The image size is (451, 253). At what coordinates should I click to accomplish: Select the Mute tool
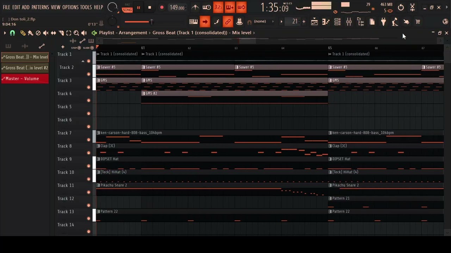coord(46,33)
